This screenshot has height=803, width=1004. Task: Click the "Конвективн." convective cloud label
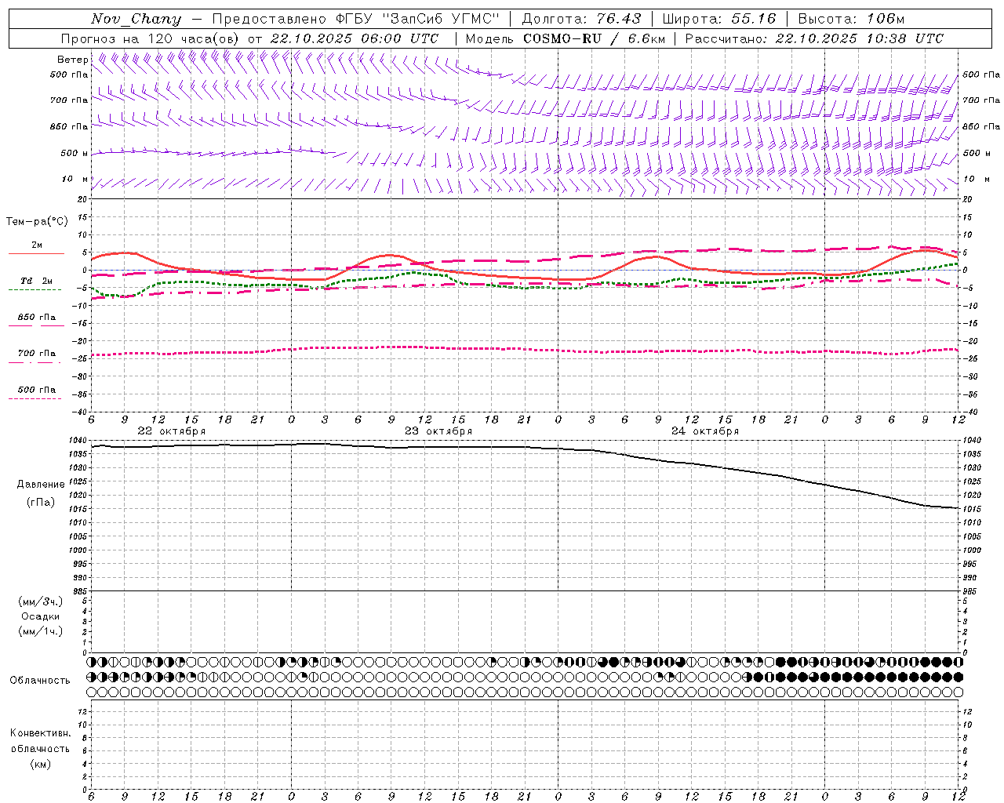pos(40,733)
